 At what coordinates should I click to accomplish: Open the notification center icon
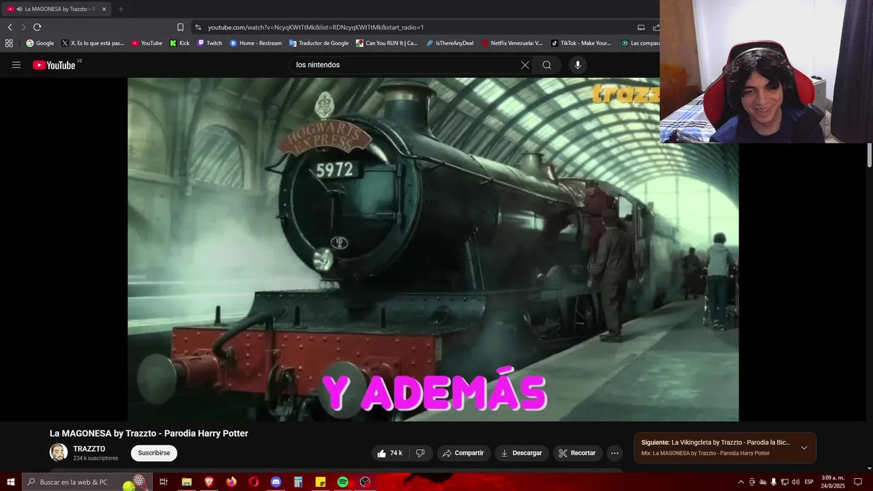coord(858,482)
